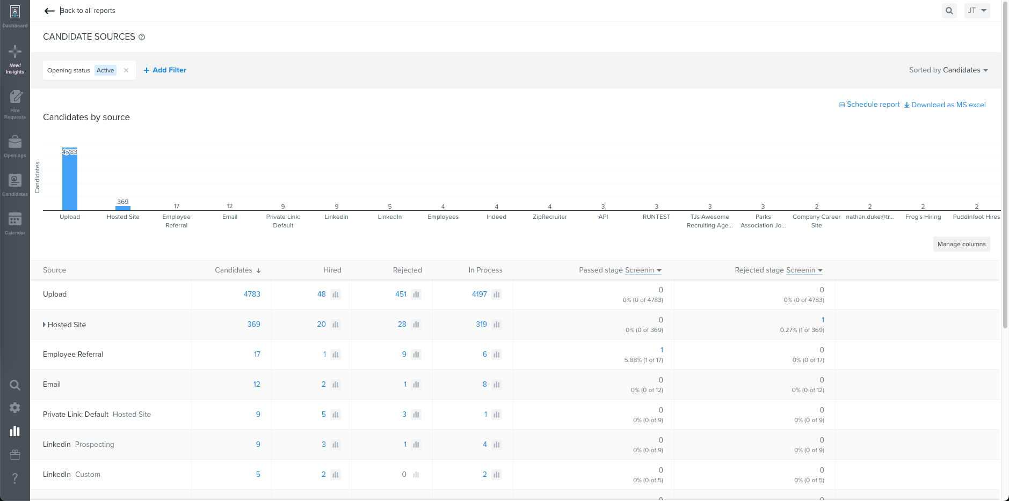Go to the Candidates section
This screenshot has height=501, width=1009.
click(x=14, y=183)
